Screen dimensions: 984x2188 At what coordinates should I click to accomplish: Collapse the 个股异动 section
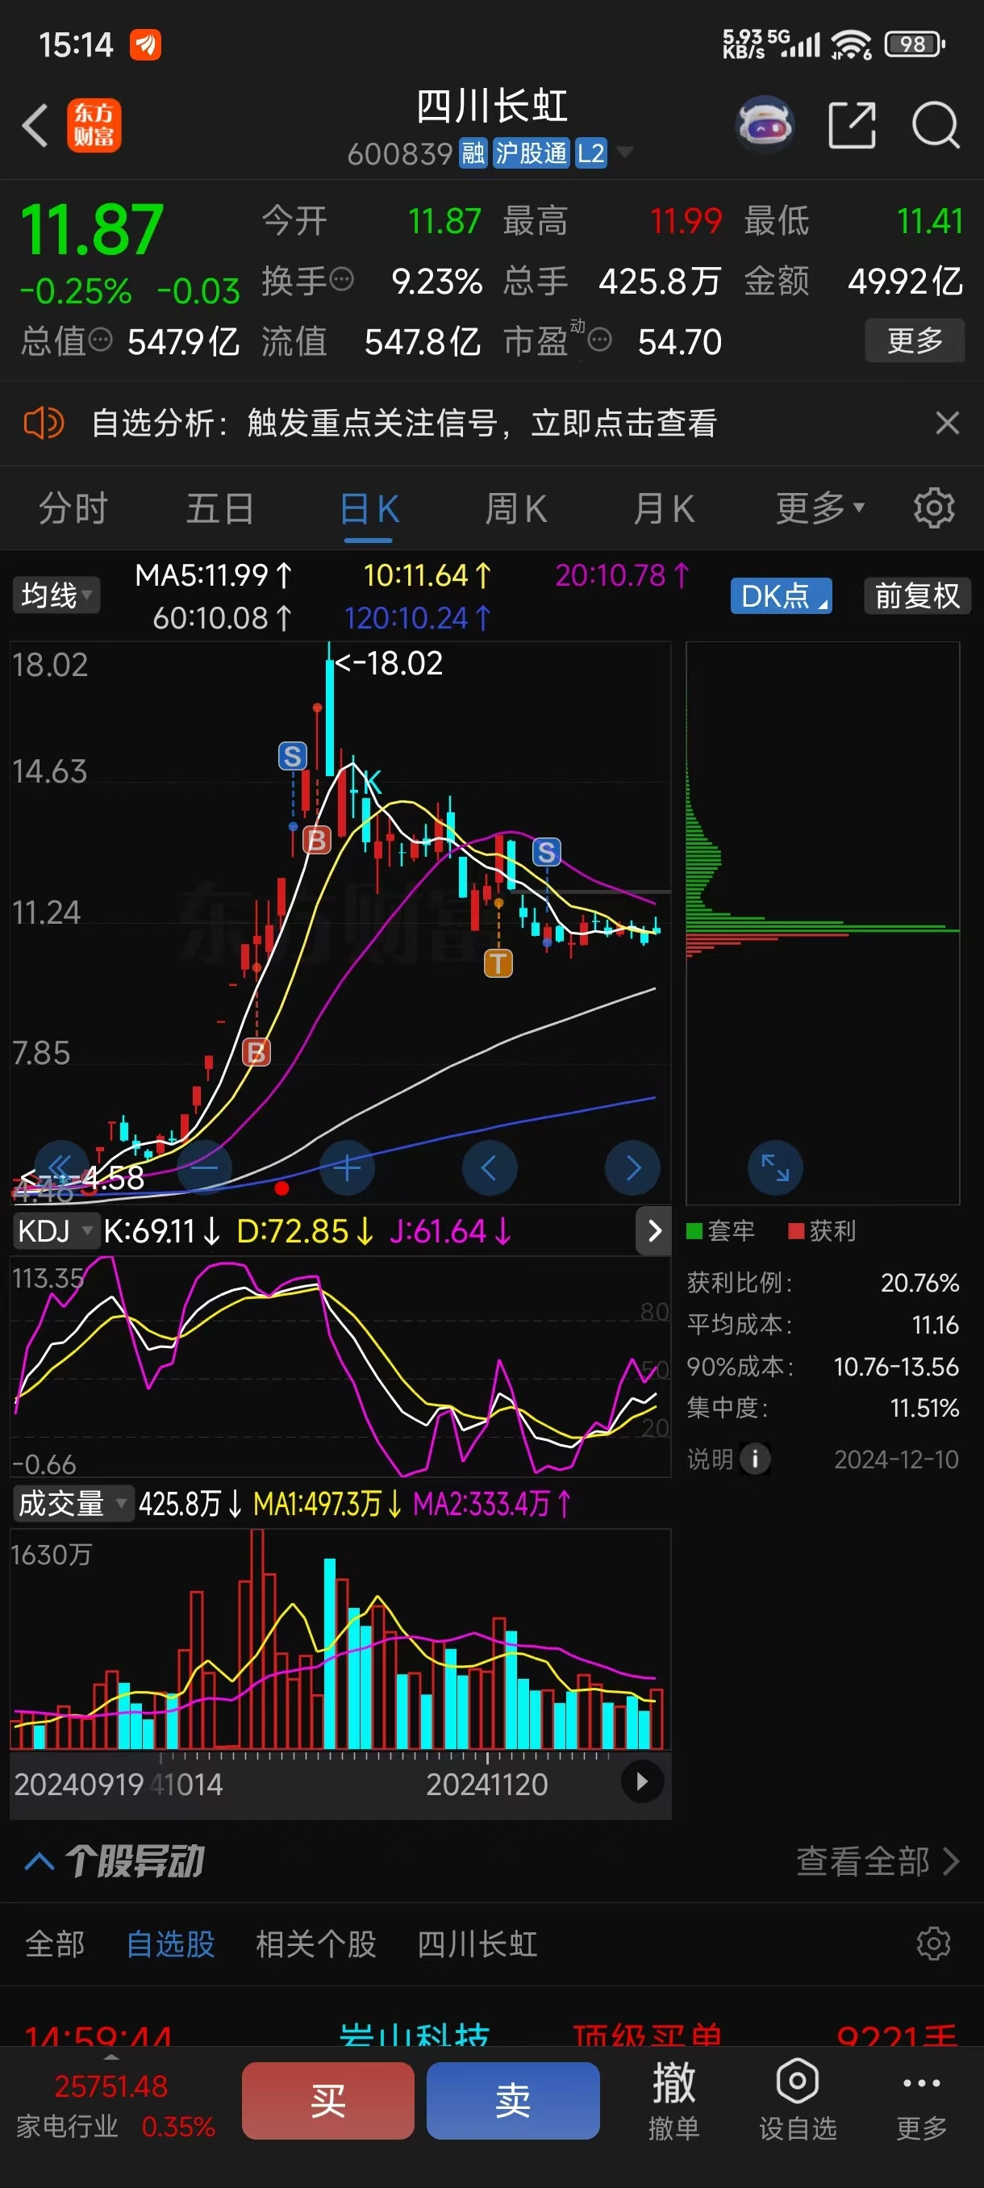point(39,1861)
